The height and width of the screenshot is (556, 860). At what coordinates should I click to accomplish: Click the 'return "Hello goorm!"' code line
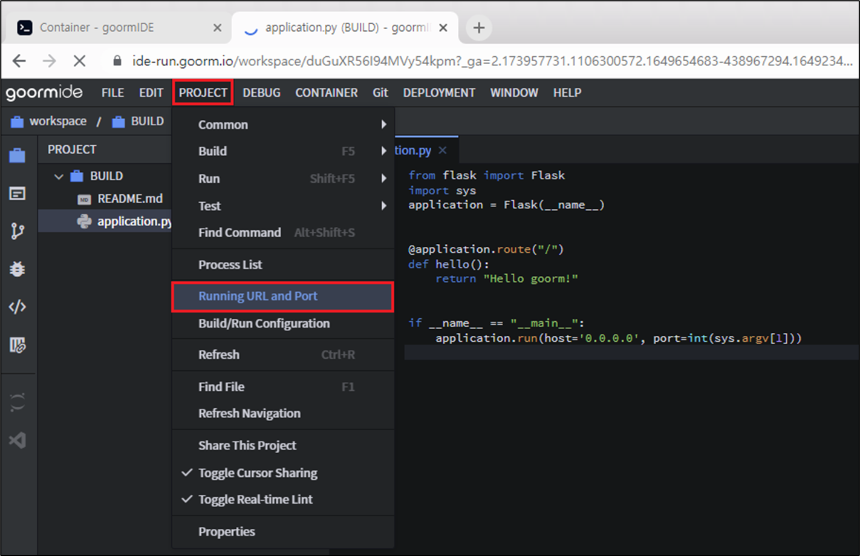pyautogui.click(x=507, y=279)
